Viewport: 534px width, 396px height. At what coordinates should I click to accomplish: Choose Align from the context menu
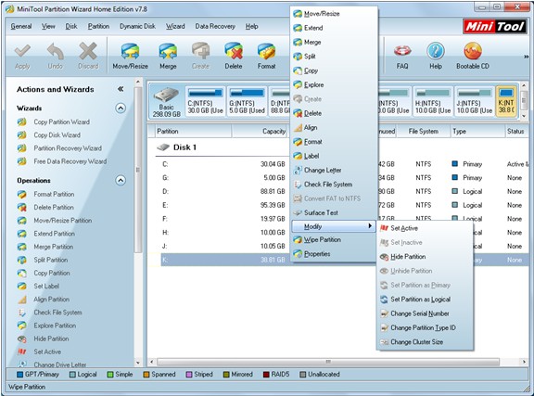pyautogui.click(x=334, y=127)
